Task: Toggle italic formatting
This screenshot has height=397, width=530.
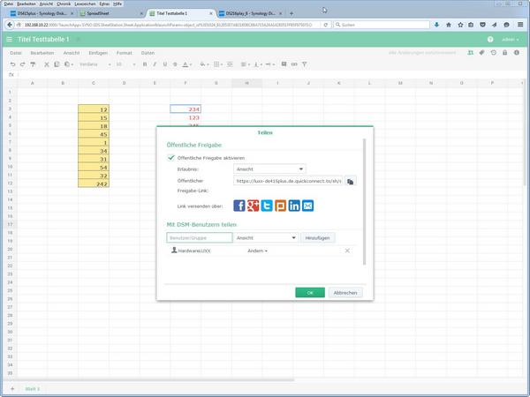Action: [x=155, y=64]
